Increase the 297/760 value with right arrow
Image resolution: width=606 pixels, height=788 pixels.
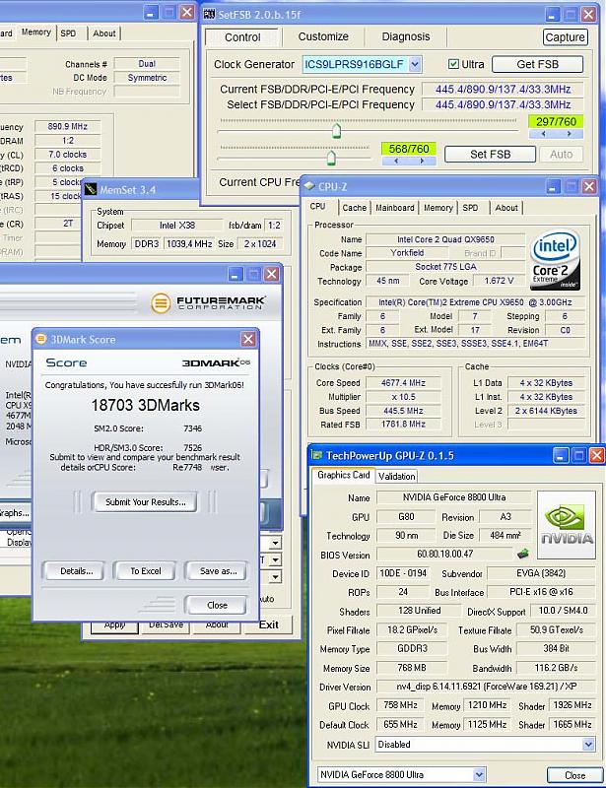pyautogui.click(x=570, y=134)
